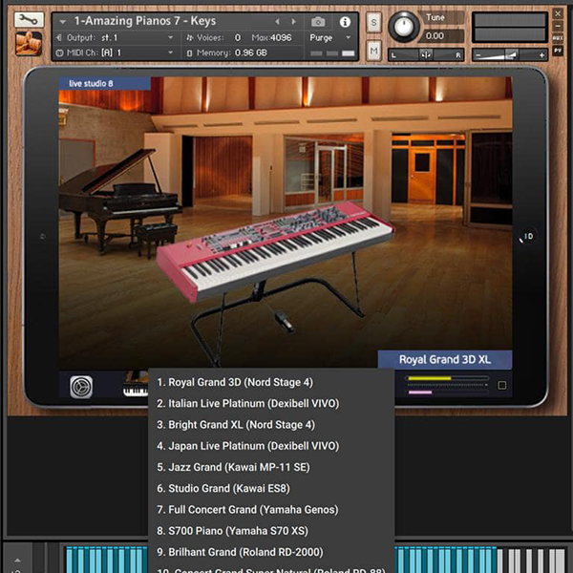Viewport: 573px width, 573px height.
Task: Click the Tune knob
Action: 403,27
